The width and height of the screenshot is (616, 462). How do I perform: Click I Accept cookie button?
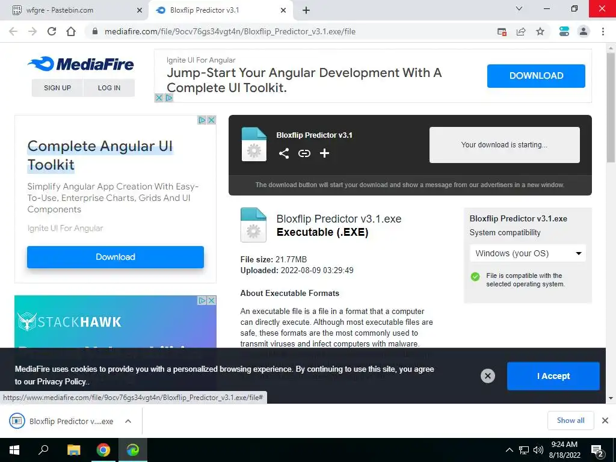pos(553,376)
